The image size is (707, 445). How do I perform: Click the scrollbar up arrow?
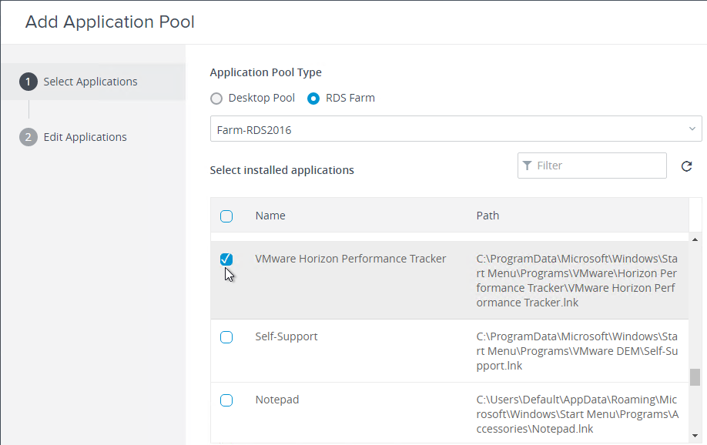click(695, 239)
